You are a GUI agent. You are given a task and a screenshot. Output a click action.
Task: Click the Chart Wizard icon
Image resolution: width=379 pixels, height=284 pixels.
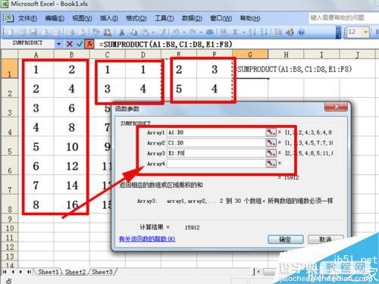(x=278, y=32)
